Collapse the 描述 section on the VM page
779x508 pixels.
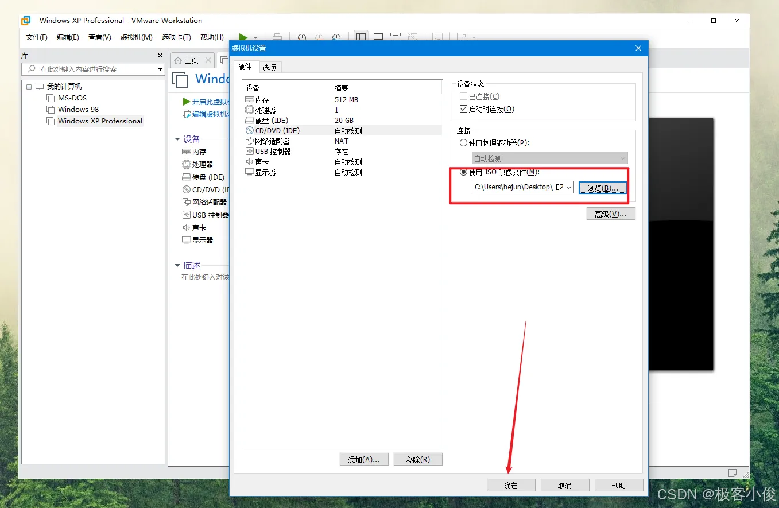pyautogui.click(x=177, y=265)
